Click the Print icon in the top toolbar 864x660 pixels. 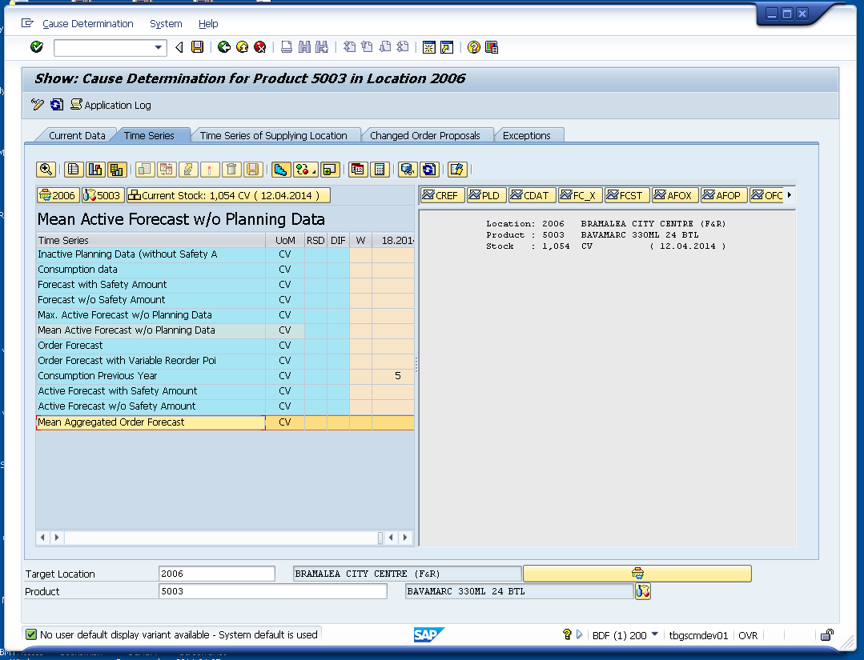point(287,47)
